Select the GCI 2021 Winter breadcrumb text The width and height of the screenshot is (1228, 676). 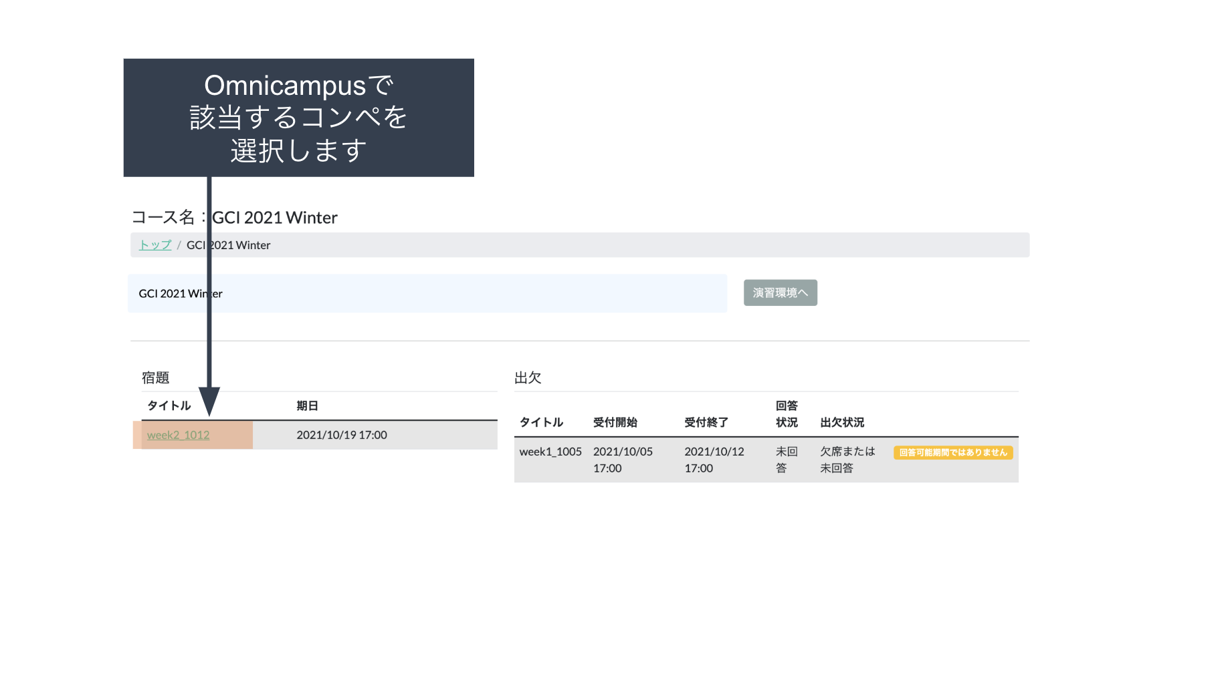click(228, 245)
